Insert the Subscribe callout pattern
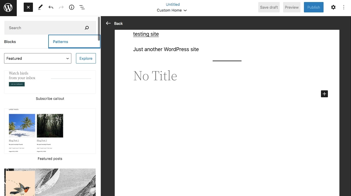This screenshot has height=196, width=351. pos(50,82)
